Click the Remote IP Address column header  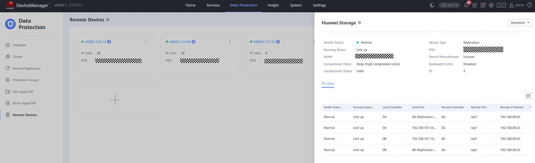coord(512,107)
